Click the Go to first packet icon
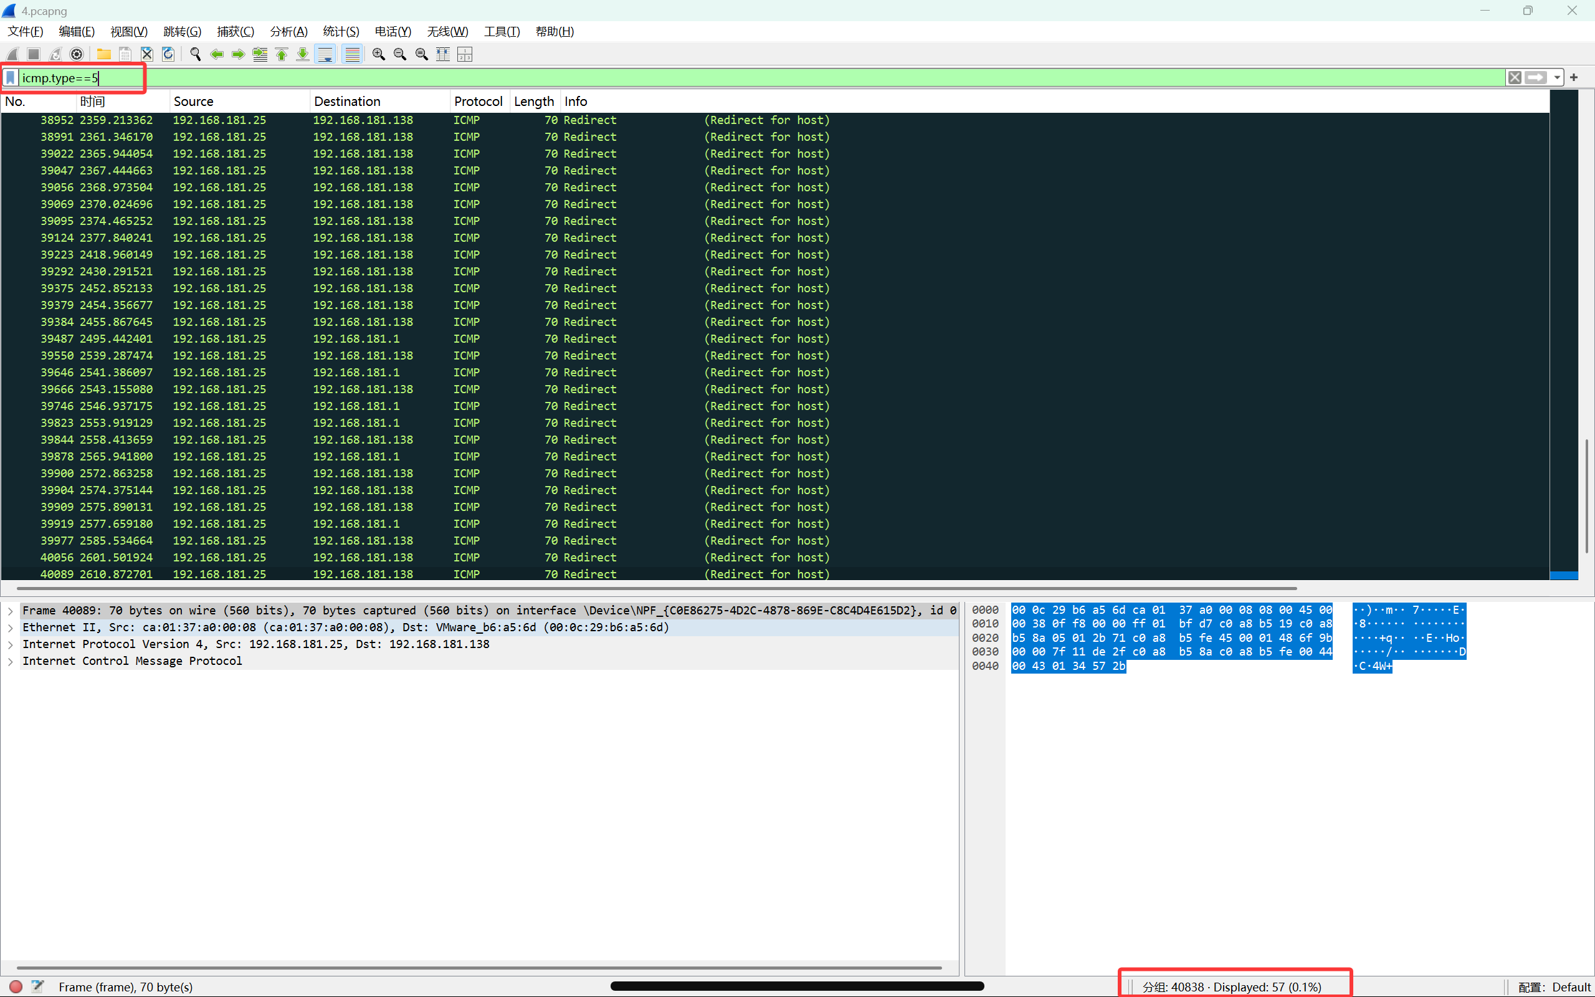Image resolution: width=1595 pixels, height=997 pixels. click(x=282, y=54)
